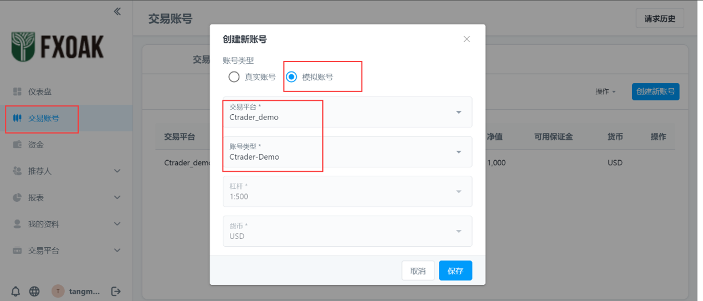The width and height of the screenshot is (703, 301).
Task: Click the notification bell icon
Action: 16,291
